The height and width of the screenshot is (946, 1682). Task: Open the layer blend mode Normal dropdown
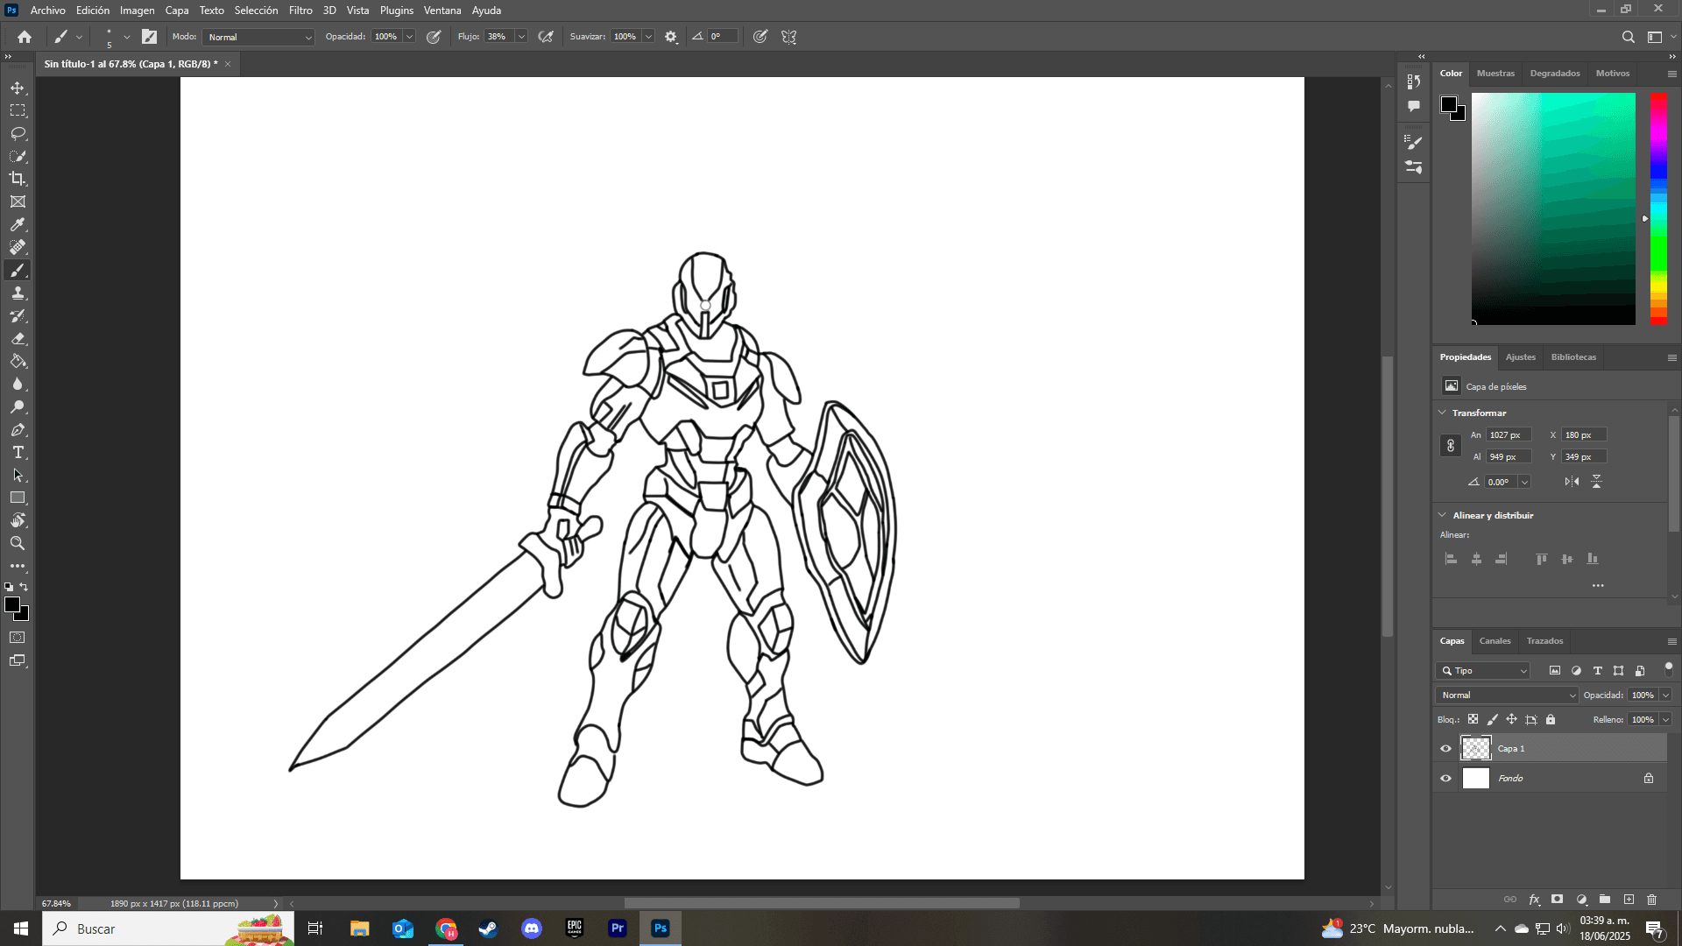(x=1506, y=695)
